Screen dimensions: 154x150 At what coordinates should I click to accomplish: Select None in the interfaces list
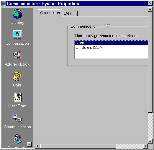[111, 43]
